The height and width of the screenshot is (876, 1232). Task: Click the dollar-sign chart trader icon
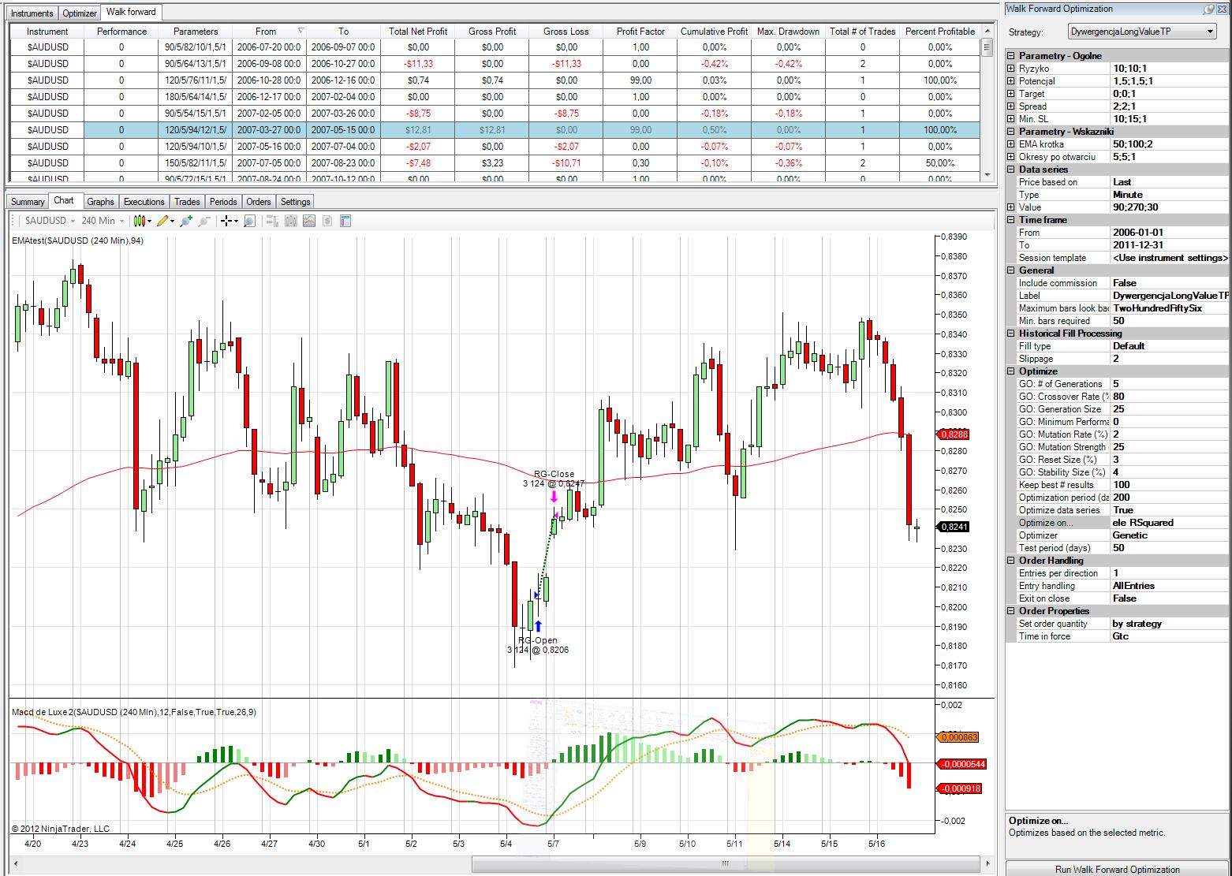click(327, 221)
